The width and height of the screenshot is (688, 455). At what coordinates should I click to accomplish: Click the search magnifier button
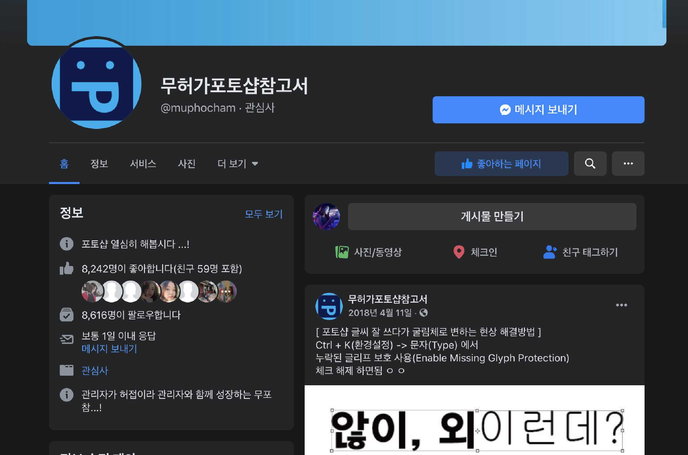coord(590,164)
